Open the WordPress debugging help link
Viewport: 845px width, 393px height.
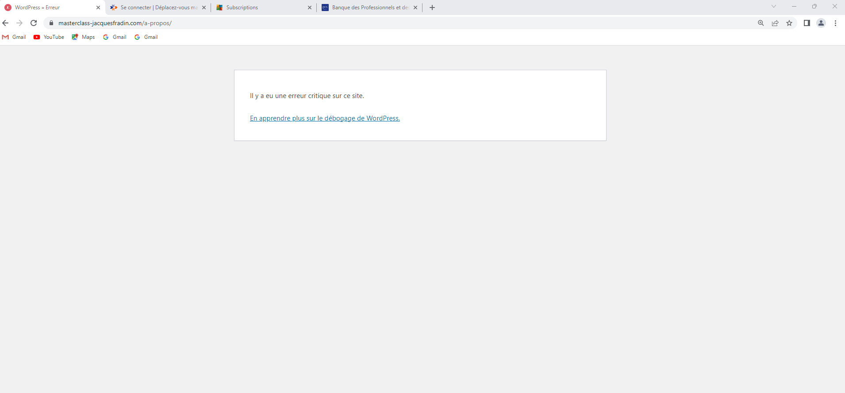325,118
